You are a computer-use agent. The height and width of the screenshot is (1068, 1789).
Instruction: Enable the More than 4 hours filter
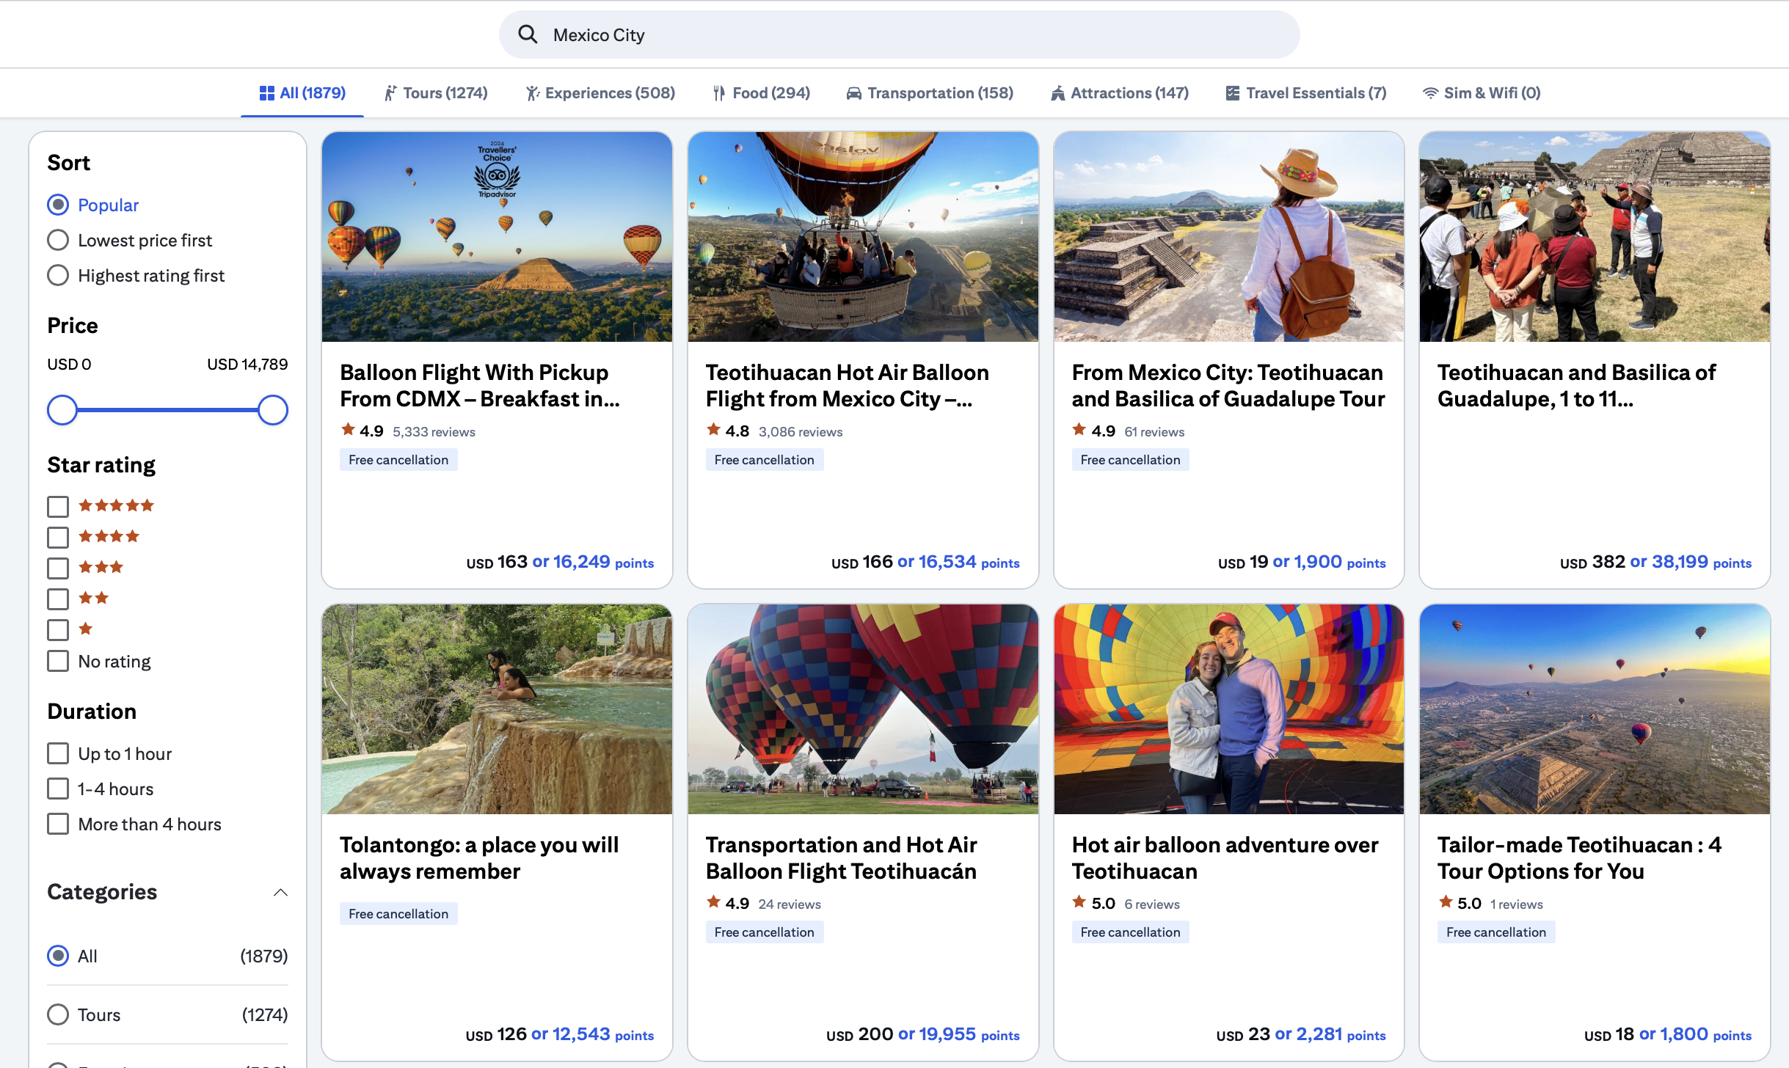coord(58,824)
